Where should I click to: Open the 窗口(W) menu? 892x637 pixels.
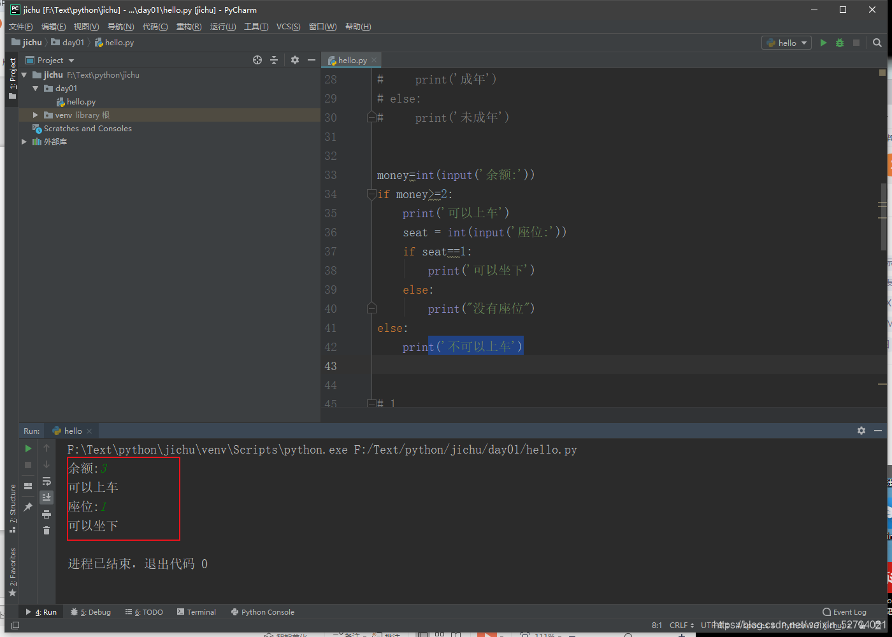pyautogui.click(x=323, y=26)
